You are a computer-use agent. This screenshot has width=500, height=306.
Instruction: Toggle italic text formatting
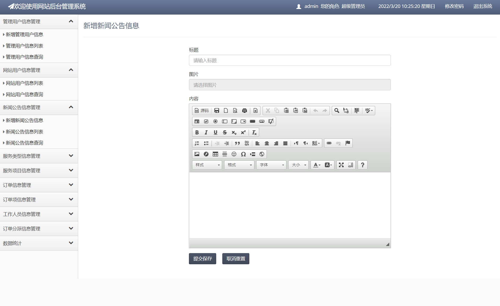[x=206, y=132]
